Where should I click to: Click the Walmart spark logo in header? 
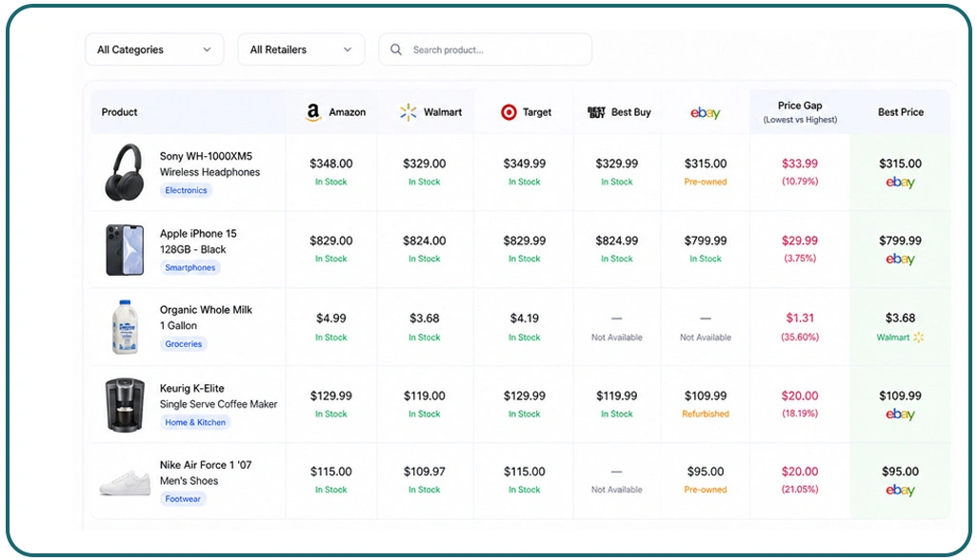point(409,112)
